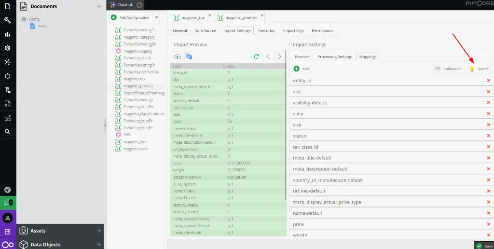Image resolution: width=494 pixels, height=249 pixels.
Task: Open the notifications chat icon
Action: click(x=8, y=203)
